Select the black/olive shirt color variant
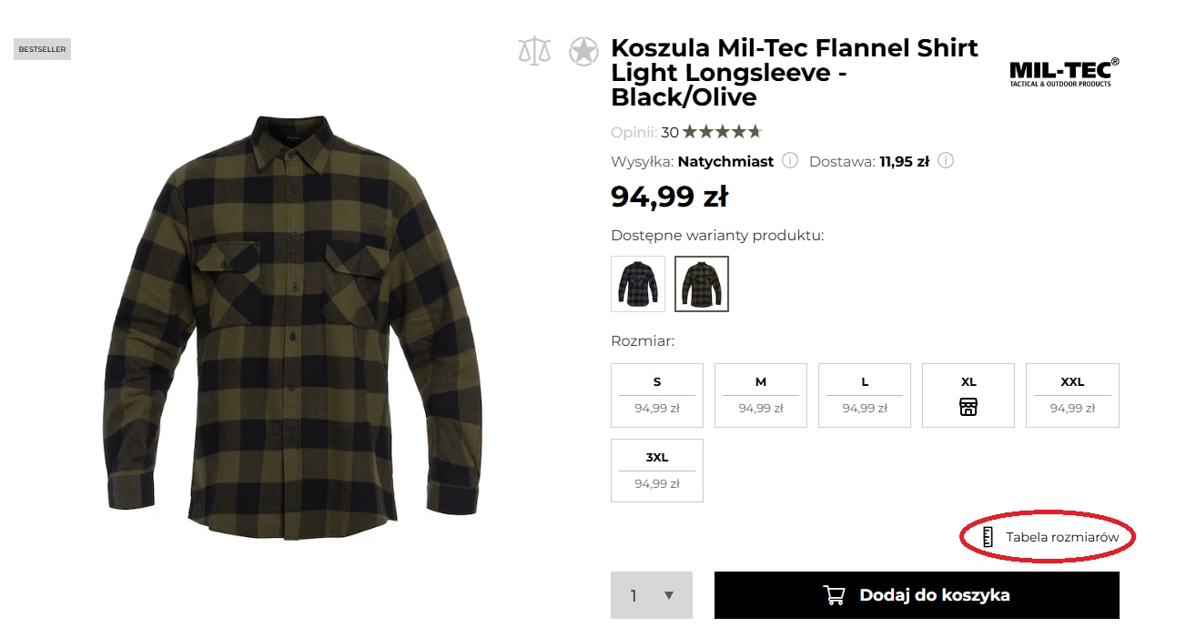The image size is (1186, 638). pyautogui.click(x=702, y=284)
